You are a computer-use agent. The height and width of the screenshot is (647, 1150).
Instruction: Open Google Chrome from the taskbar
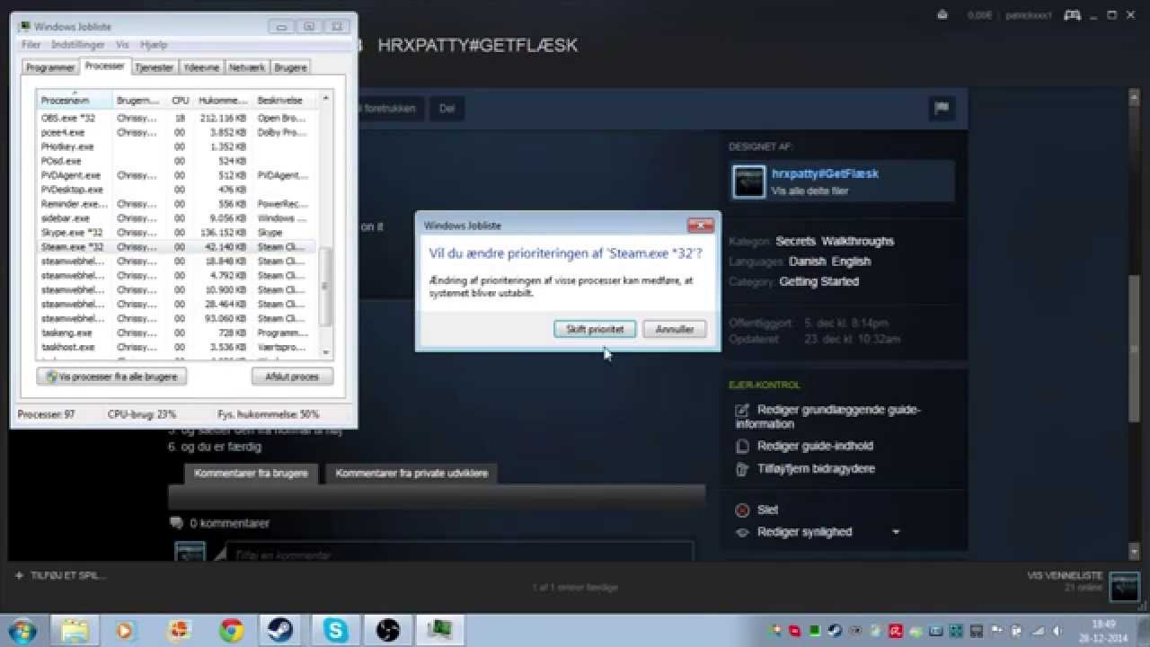click(232, 630)
